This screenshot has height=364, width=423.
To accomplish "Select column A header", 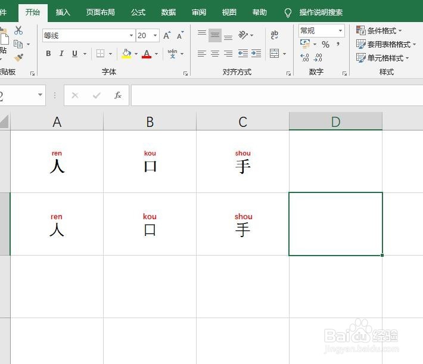I will coord(57,122).
